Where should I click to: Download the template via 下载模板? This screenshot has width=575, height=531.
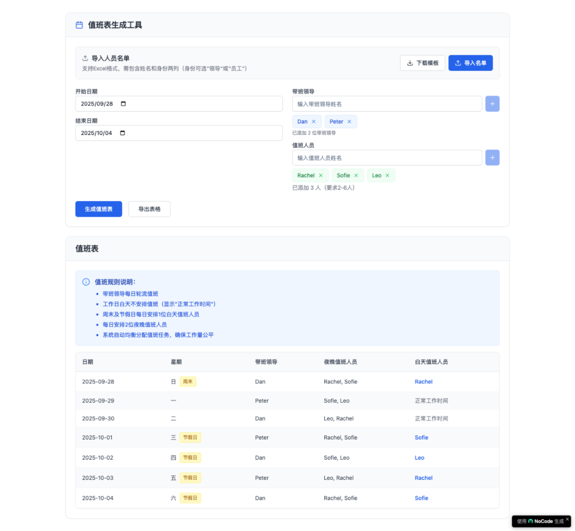click(422, 63)
